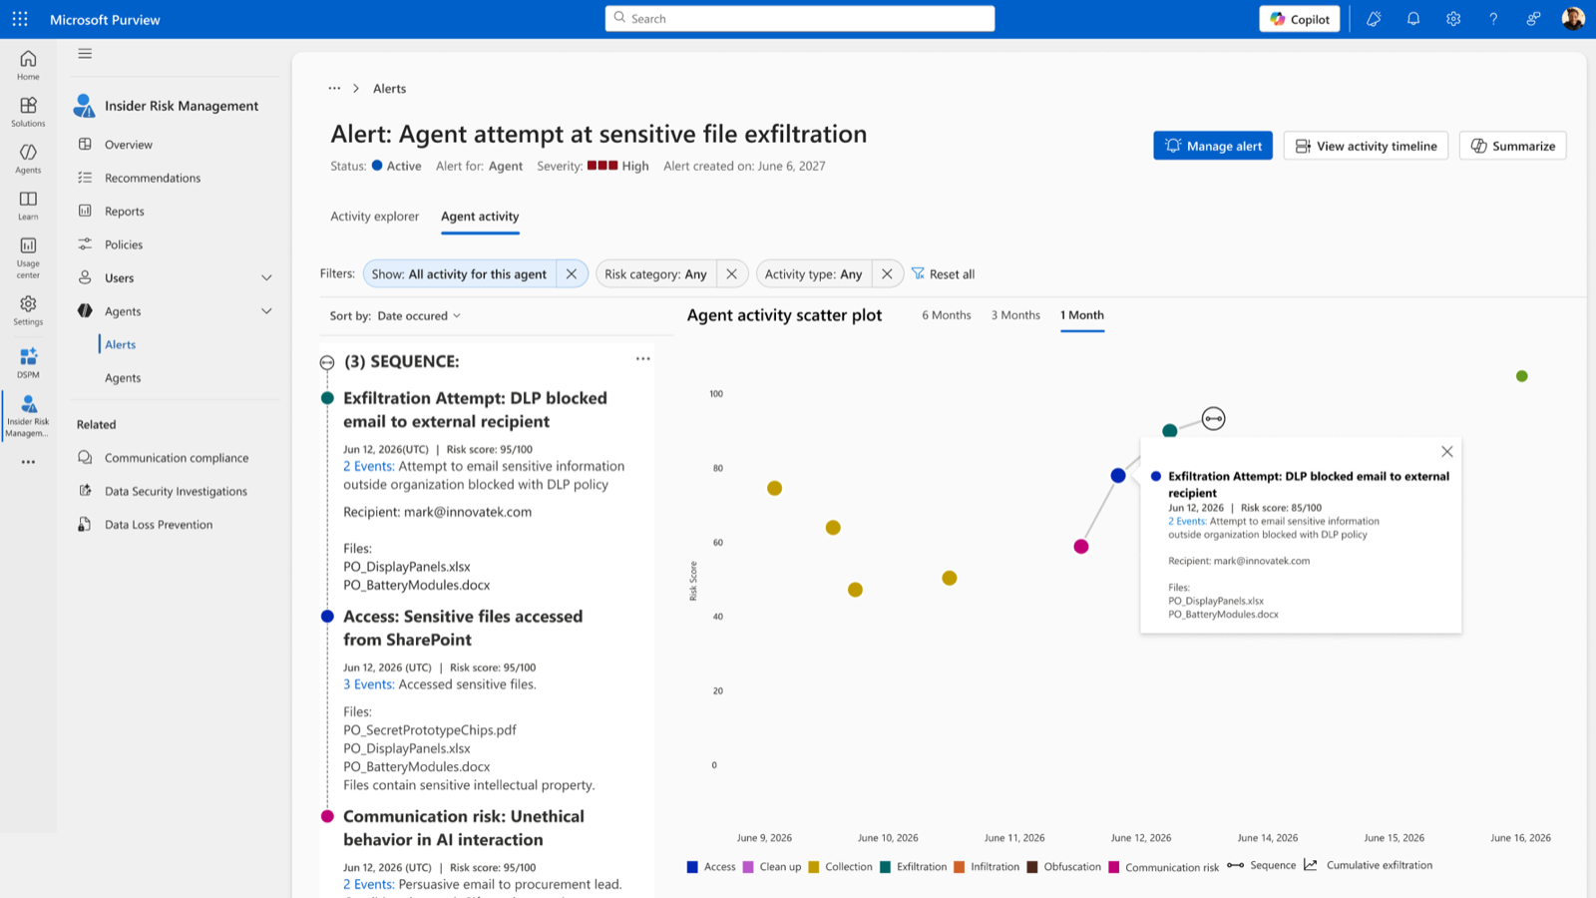Click the Exfiltration legend teal swatch
Image resolution: width=1596 pixels, height=898 pixels.
coord(885,867)
